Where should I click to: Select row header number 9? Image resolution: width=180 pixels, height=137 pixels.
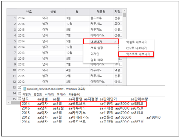(x=12, y=64)
